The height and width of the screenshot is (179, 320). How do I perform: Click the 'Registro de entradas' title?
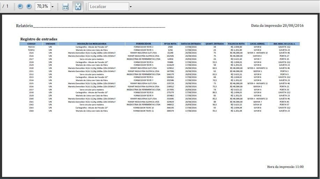point(39,39)
